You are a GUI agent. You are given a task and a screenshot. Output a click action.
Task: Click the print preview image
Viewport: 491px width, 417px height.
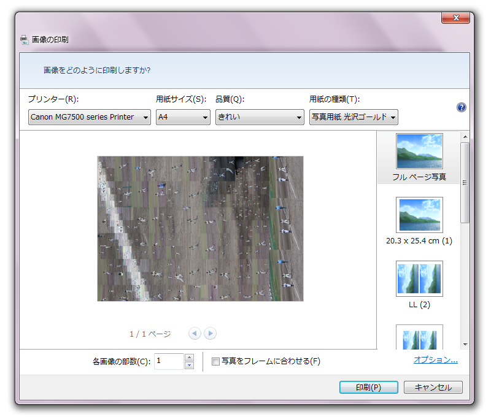[x=201, y=229]
